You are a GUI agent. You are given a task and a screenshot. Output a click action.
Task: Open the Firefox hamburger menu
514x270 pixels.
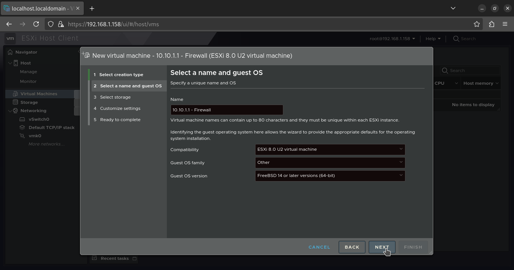click(x=505, y=24)
